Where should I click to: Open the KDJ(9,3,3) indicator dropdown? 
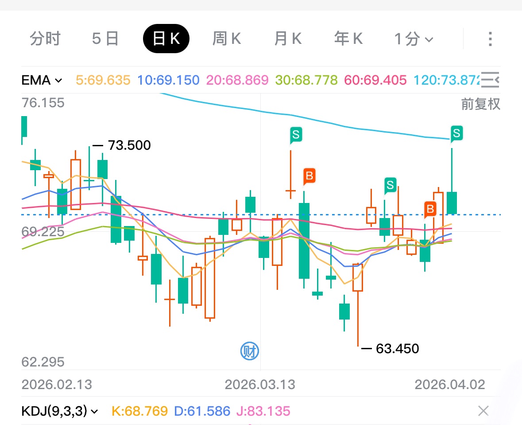[x=59, y=411]
